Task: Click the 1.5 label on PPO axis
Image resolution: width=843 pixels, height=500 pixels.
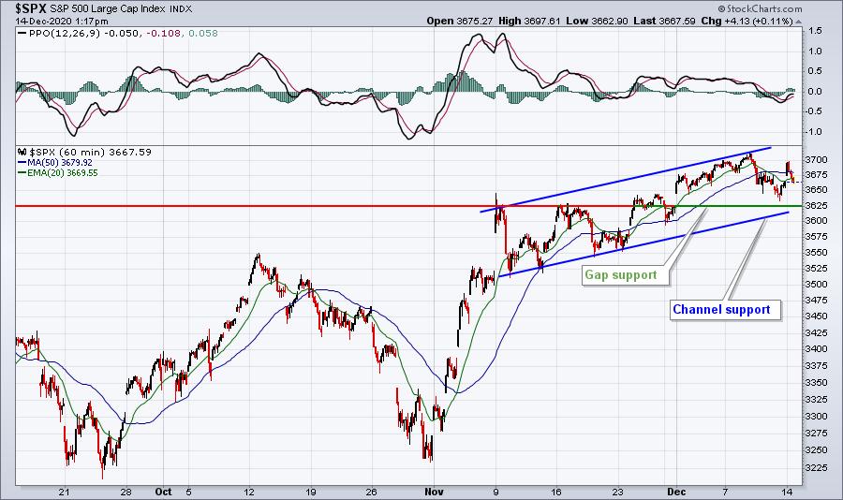Action: point(815,31)
